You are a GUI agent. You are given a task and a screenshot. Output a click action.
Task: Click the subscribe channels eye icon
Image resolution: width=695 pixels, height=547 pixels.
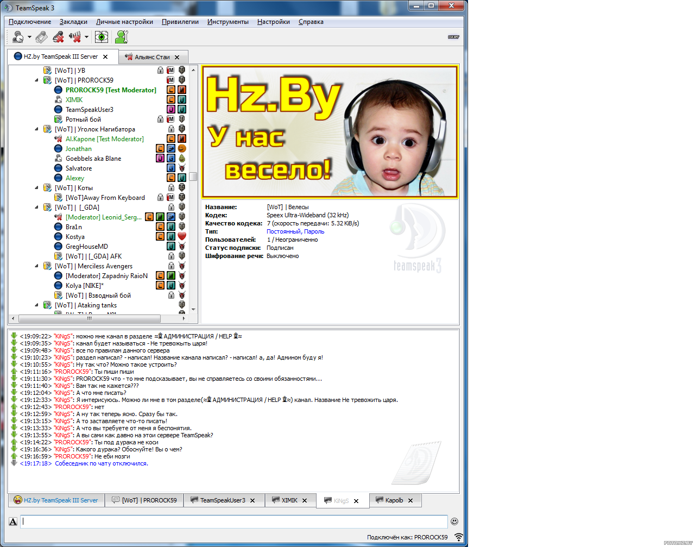pyautogui.click(x=102, y=37)
